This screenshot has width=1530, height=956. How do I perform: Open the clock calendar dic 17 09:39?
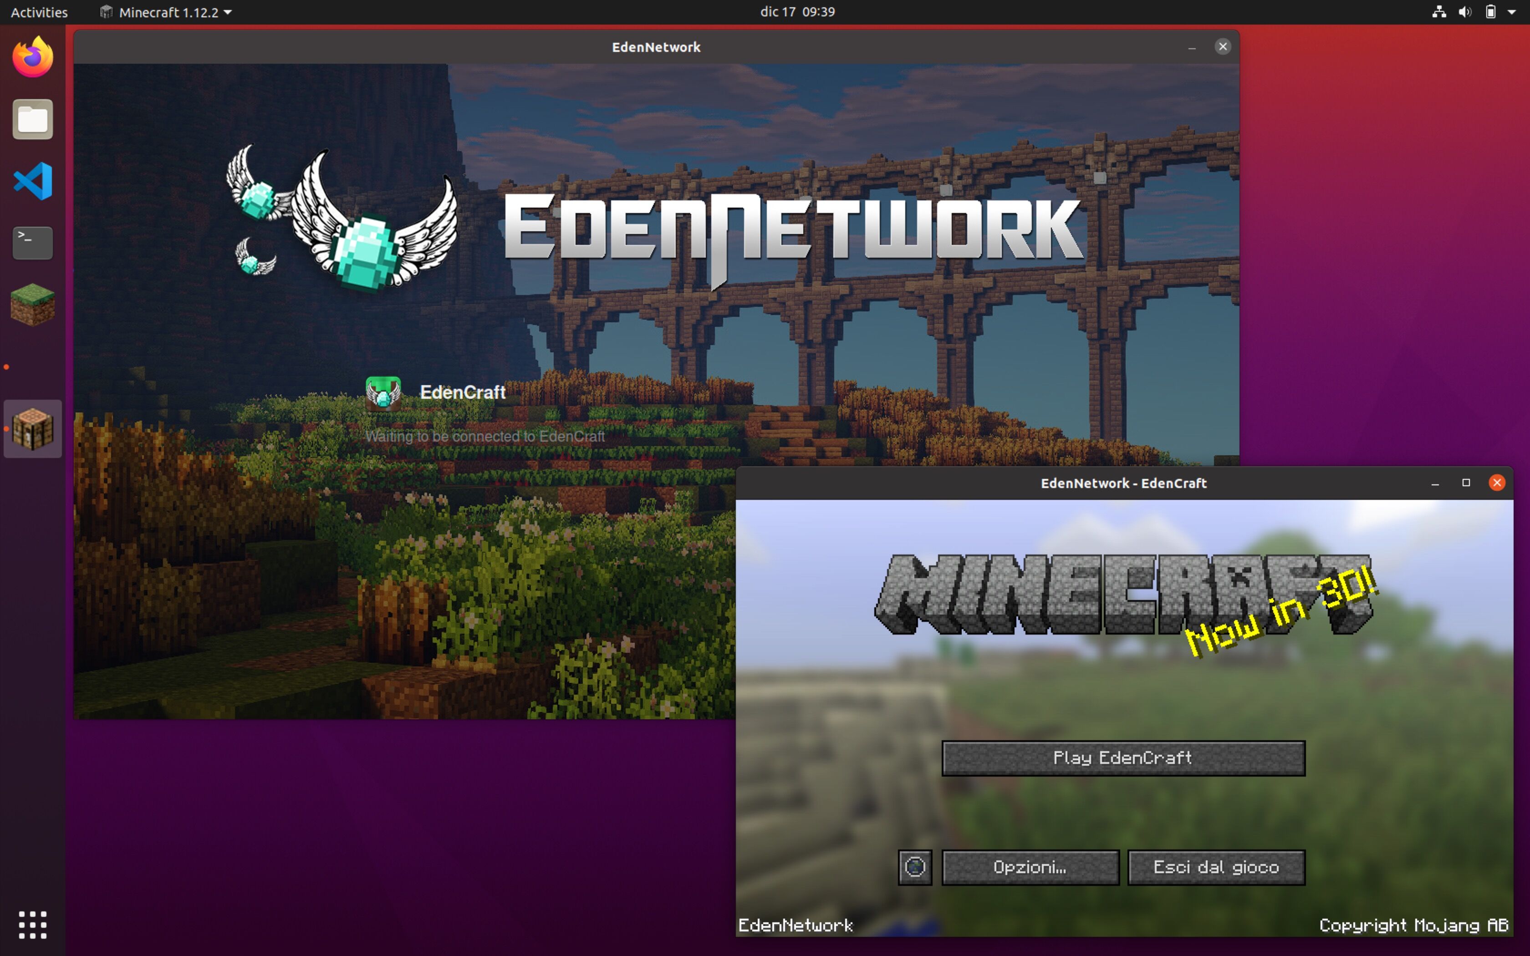(797, 12)
